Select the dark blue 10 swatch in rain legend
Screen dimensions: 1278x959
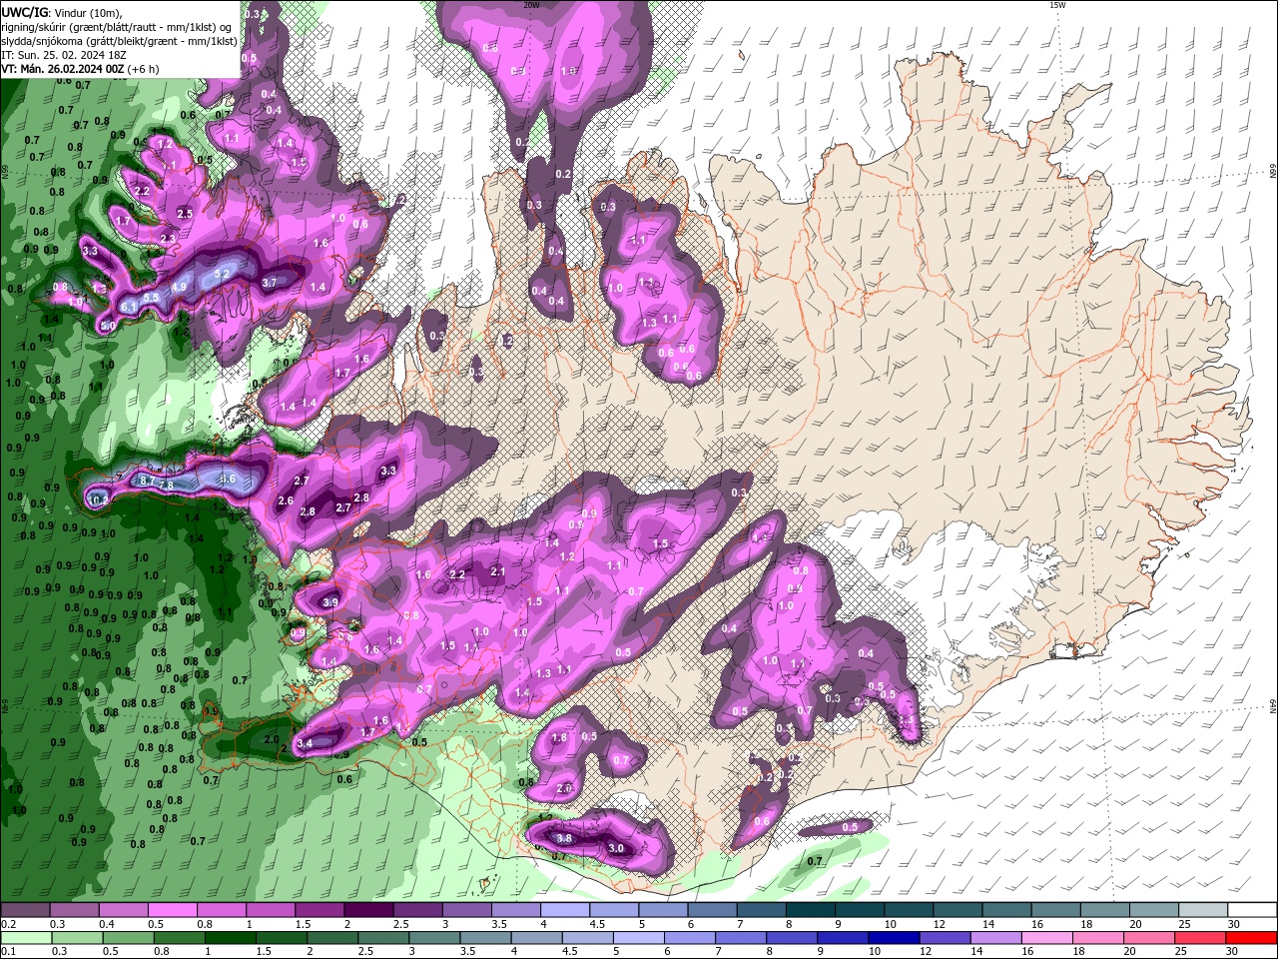click(893, 938)
